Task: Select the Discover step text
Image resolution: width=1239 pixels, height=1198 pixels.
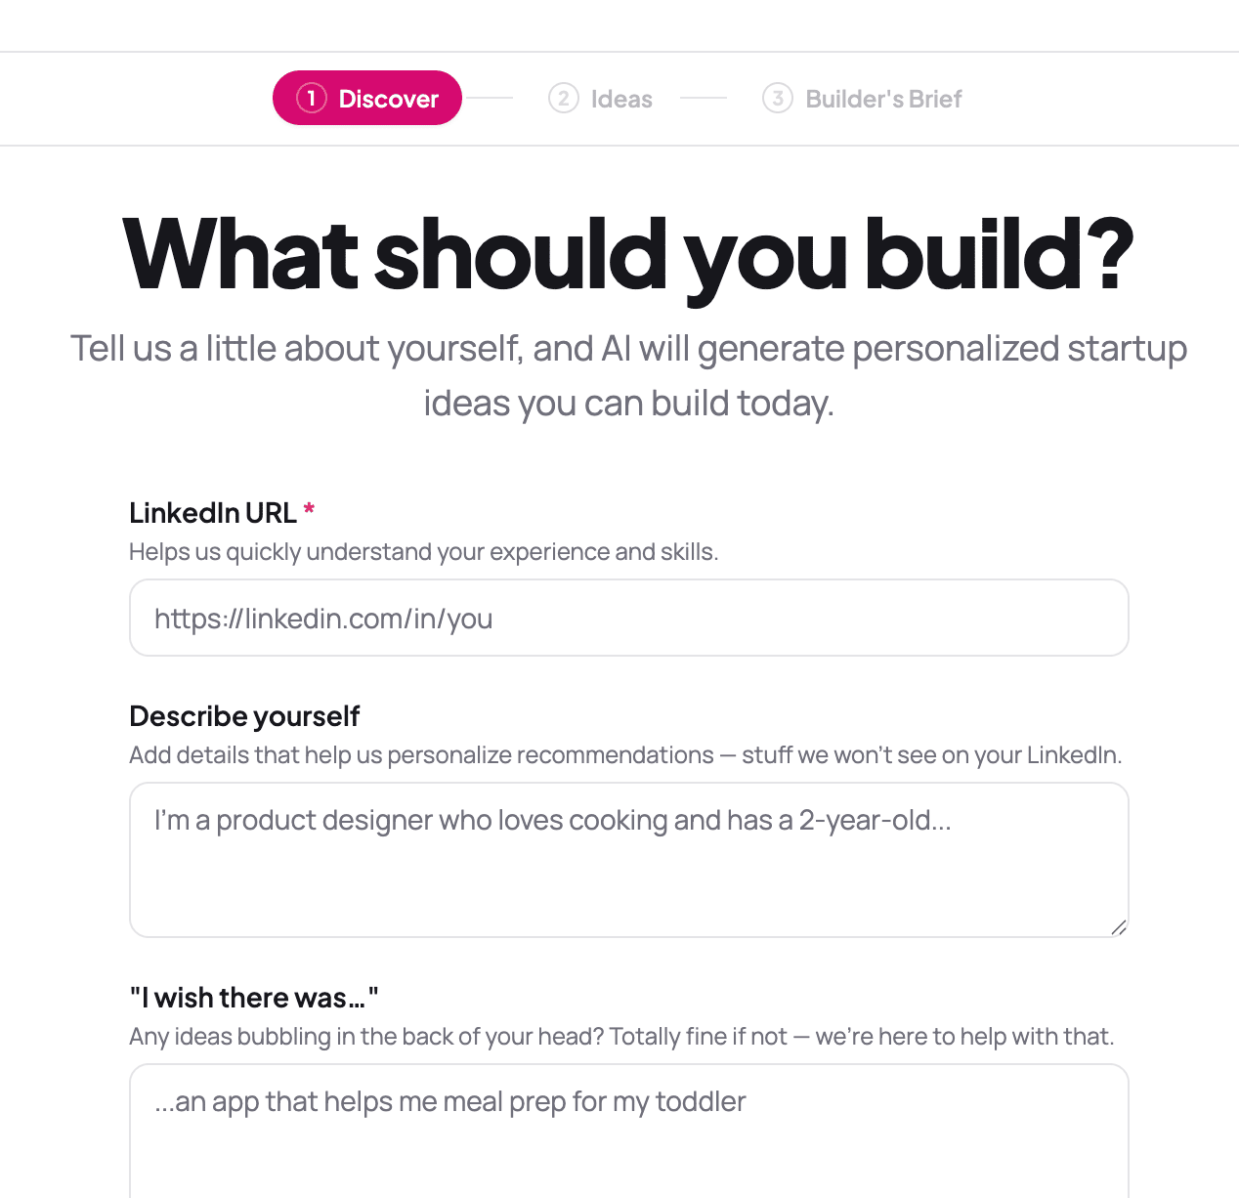Action: point(388,99)
